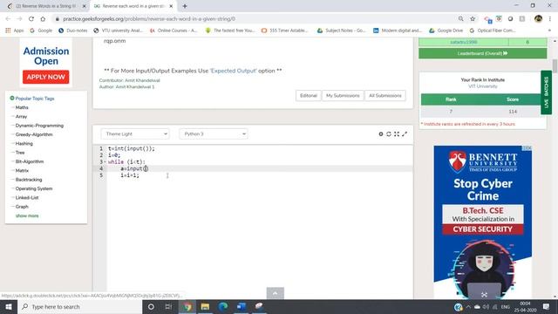
Task: Switch editor to fullscreen mode icon
Action: pyautogui.click(x=397, y=133)
